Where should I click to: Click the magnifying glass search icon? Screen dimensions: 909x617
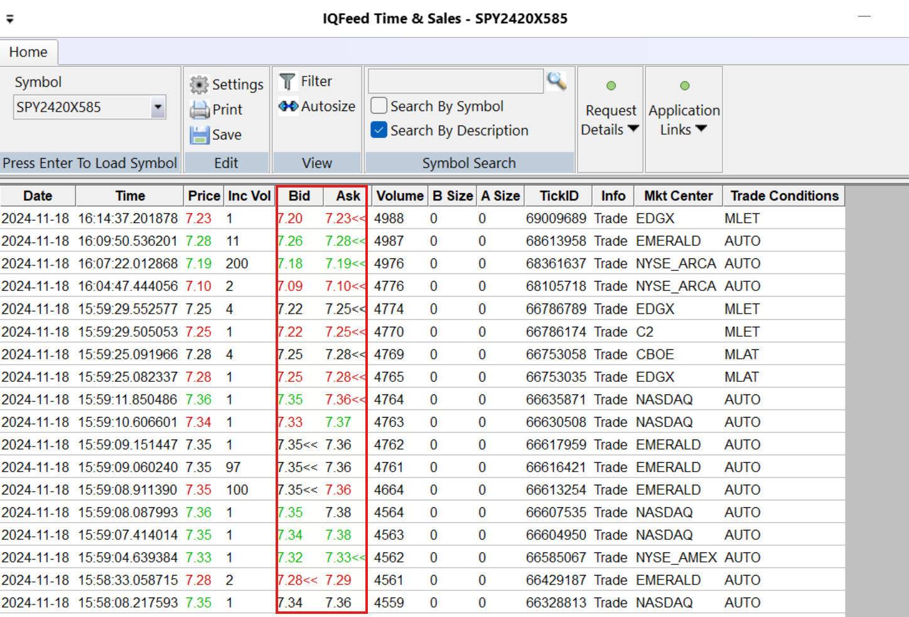(x=556, y=81)
